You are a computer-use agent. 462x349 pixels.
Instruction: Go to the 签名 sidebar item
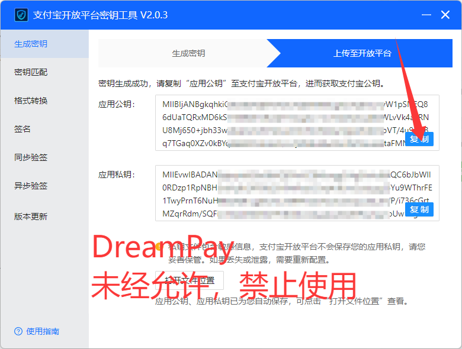pyautogui.click(x=23, y=129)
